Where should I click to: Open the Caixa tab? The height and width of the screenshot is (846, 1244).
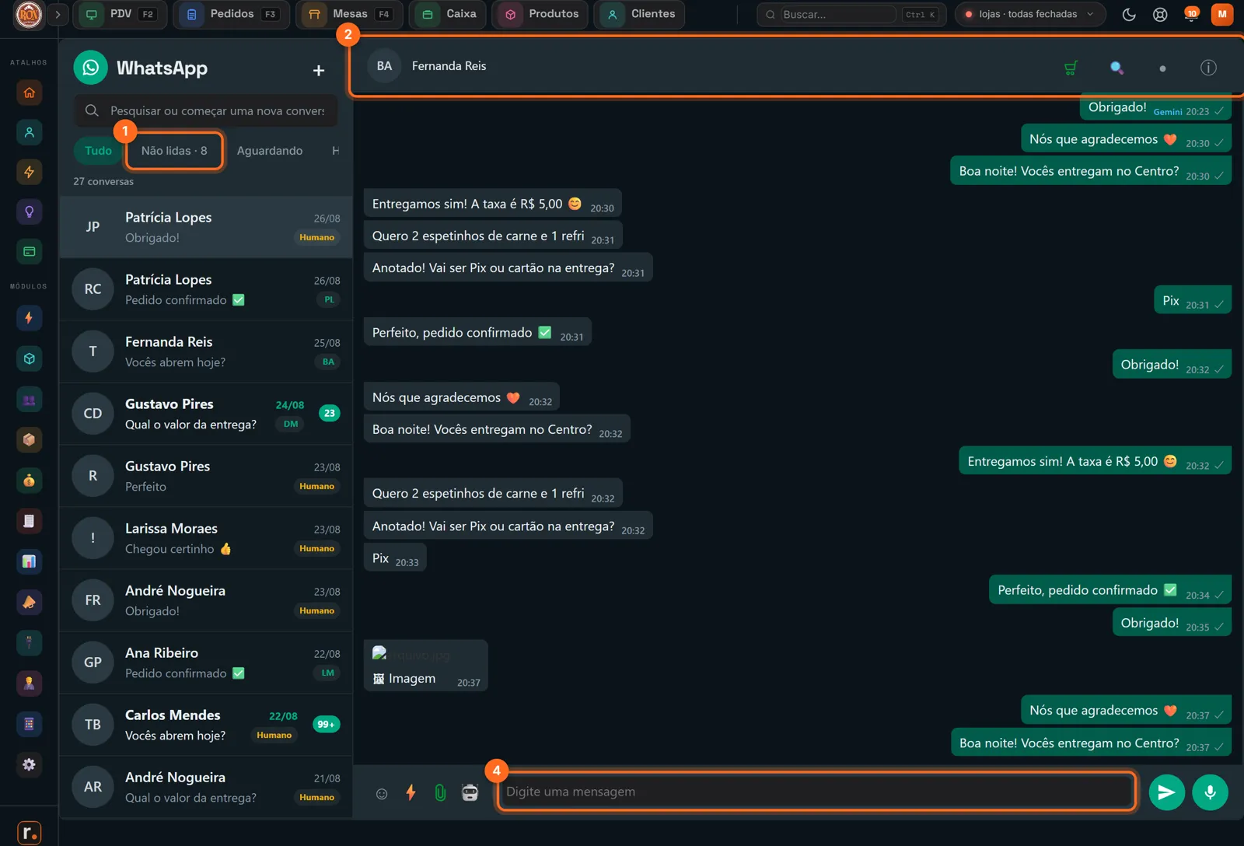pyautogui.click(x=449, y=14)
